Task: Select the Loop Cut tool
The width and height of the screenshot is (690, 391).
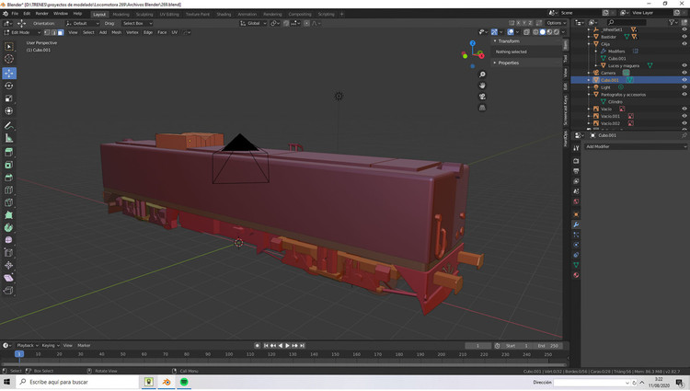Action: [x=9, y=190]
